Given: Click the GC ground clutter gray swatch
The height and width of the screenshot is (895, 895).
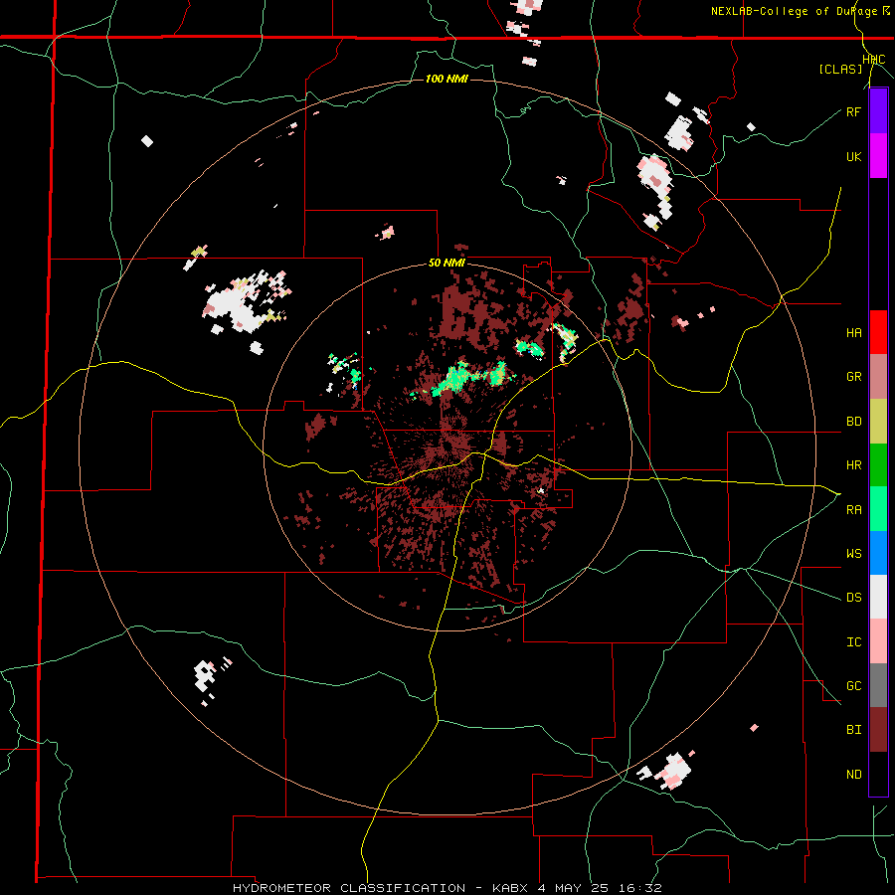Looking at the screenshot, I should coord(878,685).
